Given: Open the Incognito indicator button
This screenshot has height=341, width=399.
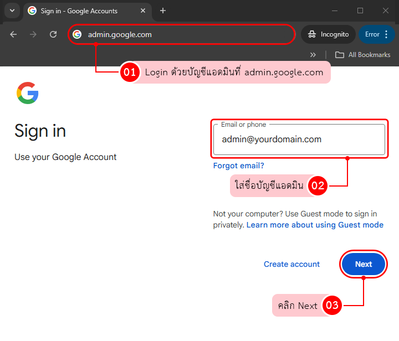Looking at the screenshot, I should [328, 34].
